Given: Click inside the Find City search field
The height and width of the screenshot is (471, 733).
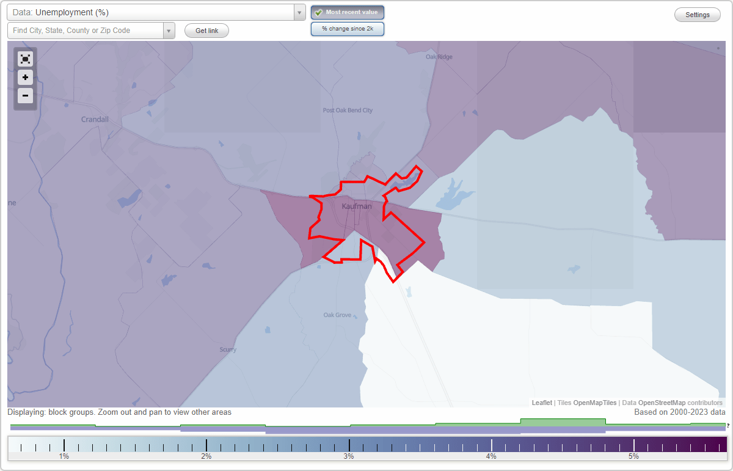Looking at the screenshot, I should [x=79, y=30].
